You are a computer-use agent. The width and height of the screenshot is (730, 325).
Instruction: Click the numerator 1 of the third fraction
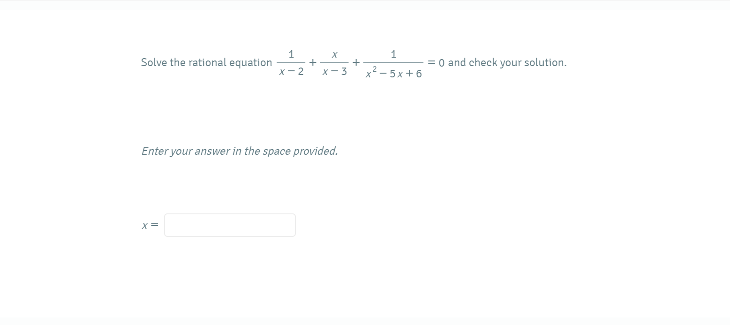pos(393,54)
